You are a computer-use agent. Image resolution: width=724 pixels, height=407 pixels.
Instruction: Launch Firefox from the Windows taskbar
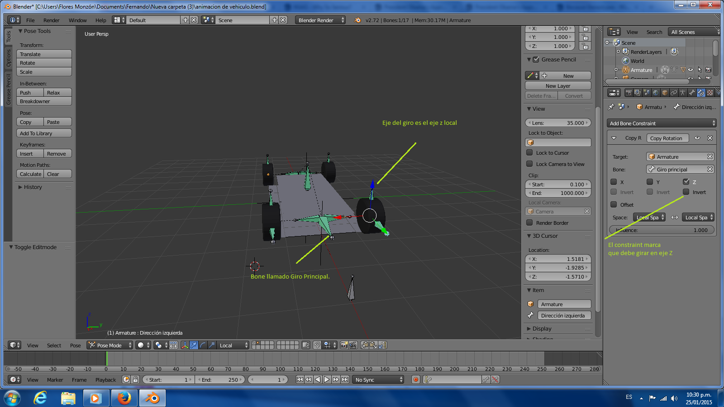124,398
